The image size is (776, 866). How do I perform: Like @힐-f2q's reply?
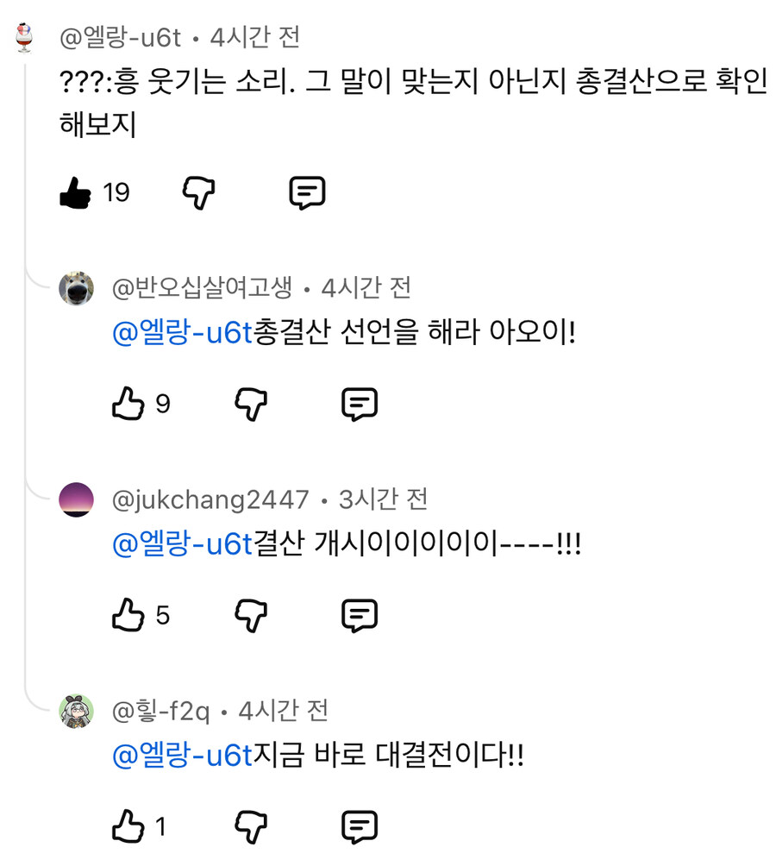pyautogui.click(x=129, y=825)
